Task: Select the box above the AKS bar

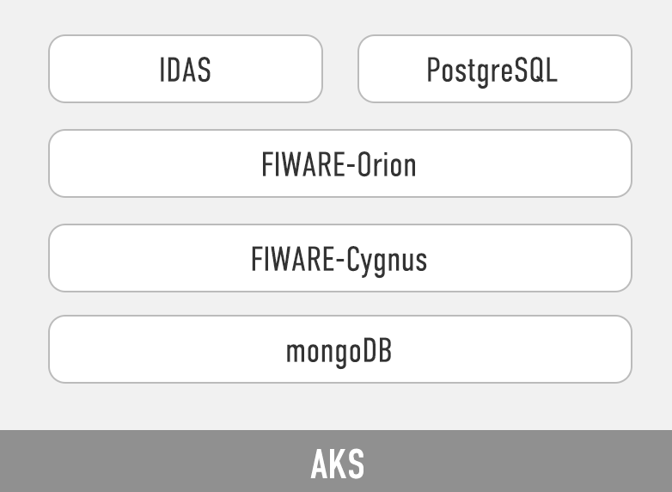Action: (x=340, y=349)
